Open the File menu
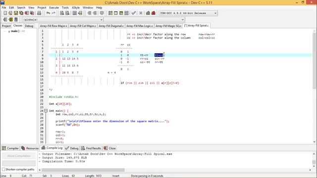This screenshot has height=178, width=317. [x=4, y=7]
